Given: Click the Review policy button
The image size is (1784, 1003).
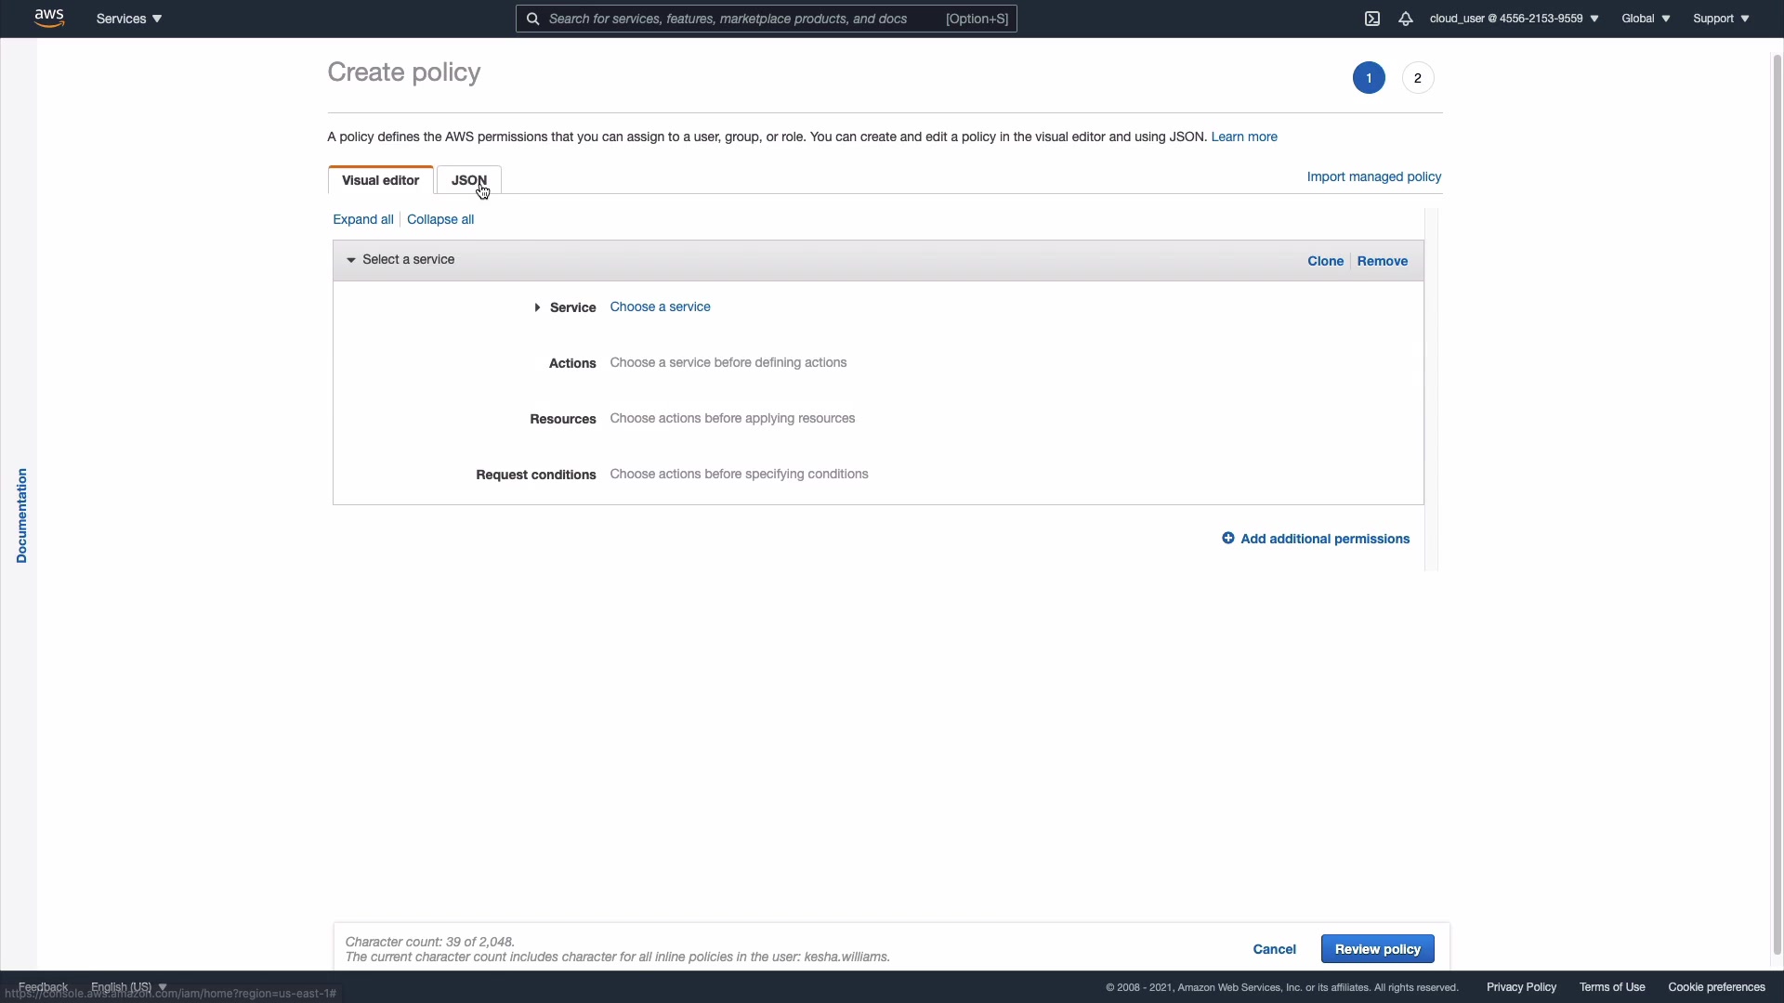Looking at the screenshot, I should tap(1377, 949).
